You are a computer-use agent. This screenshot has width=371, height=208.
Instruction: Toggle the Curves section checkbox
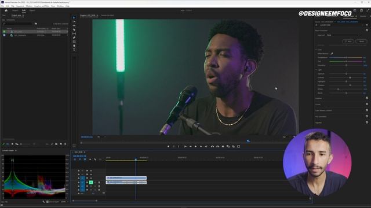[367, 104]
